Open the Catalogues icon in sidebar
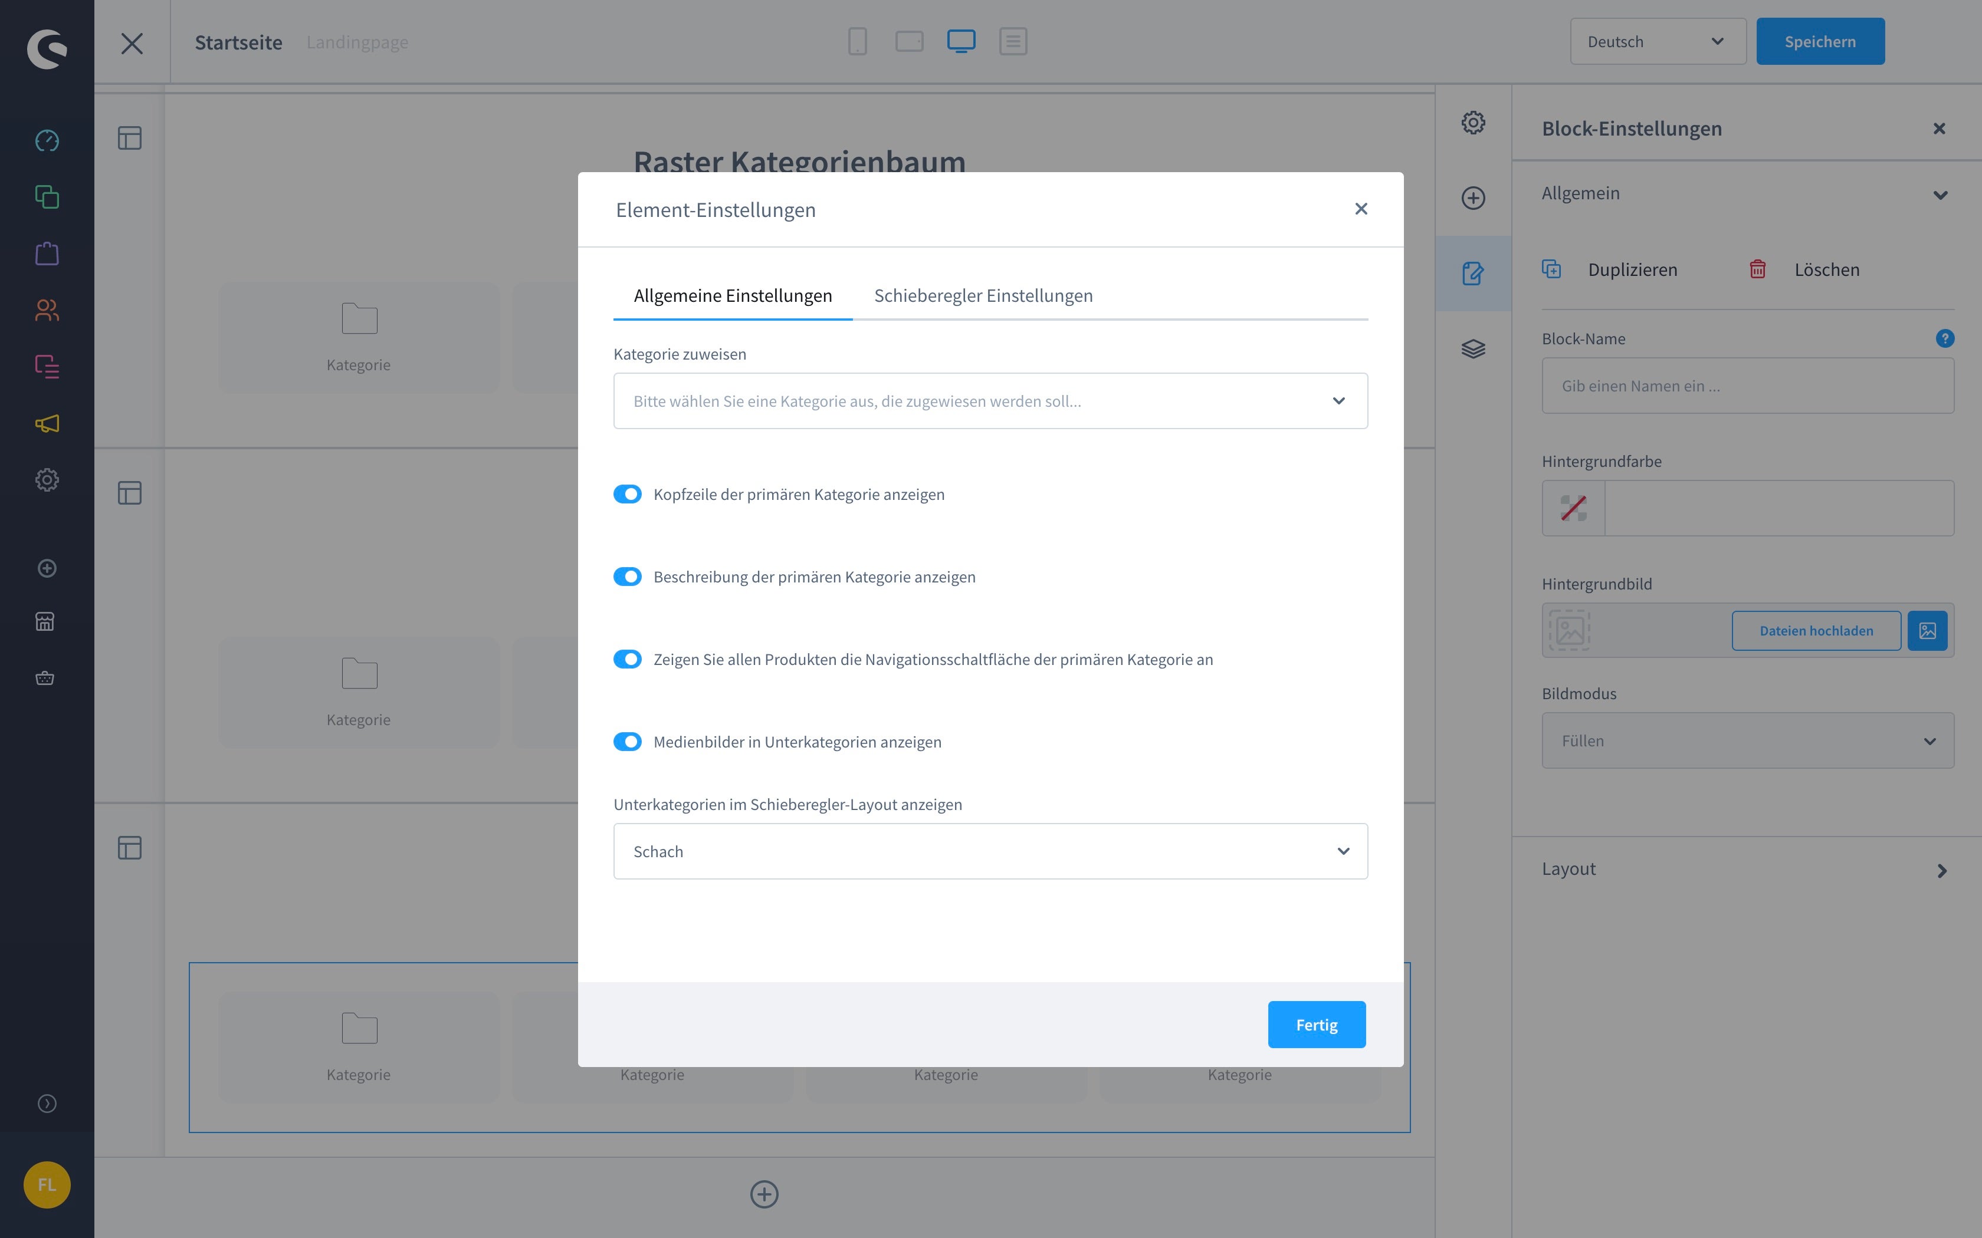The height and width of the screenshot is (1238, 1982). pos(47,197)
